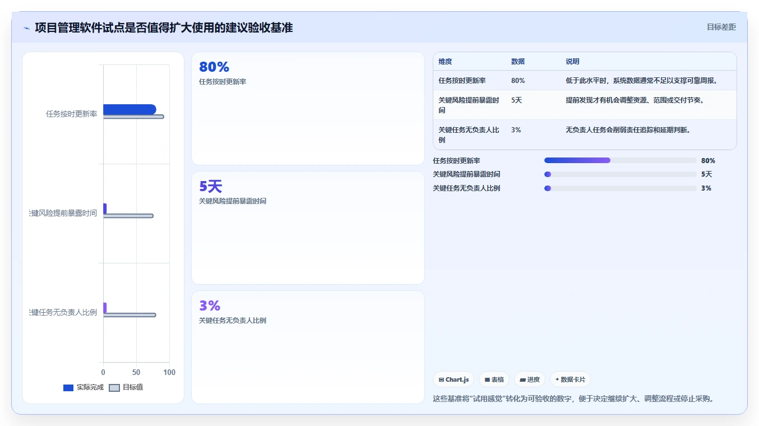Click the 关键任务无负责人比例 caption under 3% card
759x426 pixels.
[x=233, y=321]
